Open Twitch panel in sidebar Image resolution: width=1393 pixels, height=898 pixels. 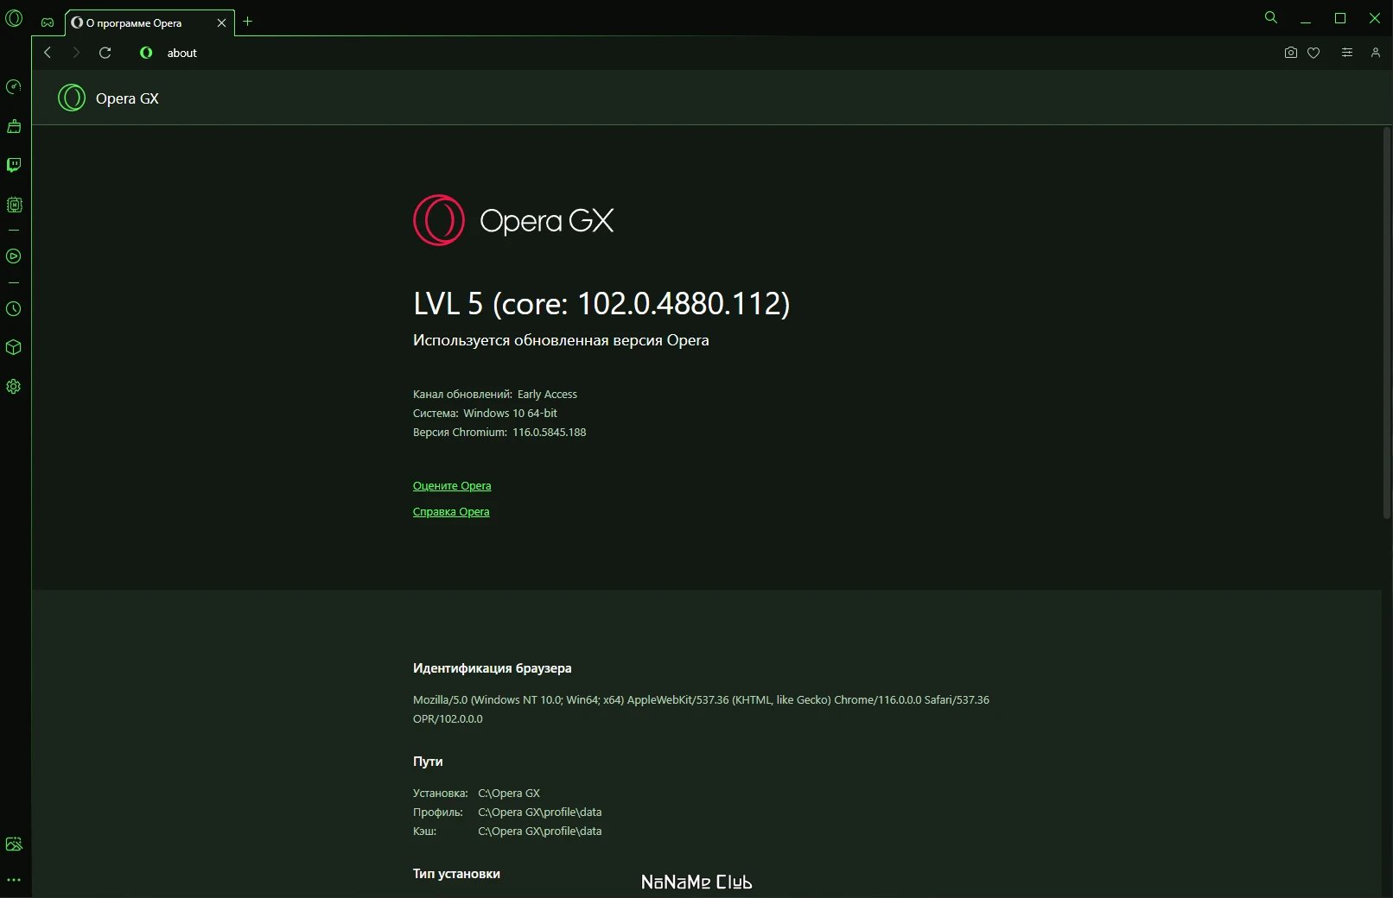[x=14, y=165]
